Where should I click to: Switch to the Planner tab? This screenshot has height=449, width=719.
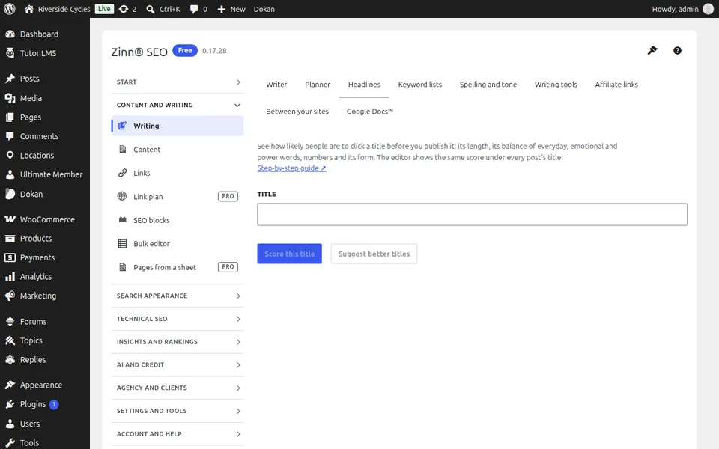(x=318, y=85)
